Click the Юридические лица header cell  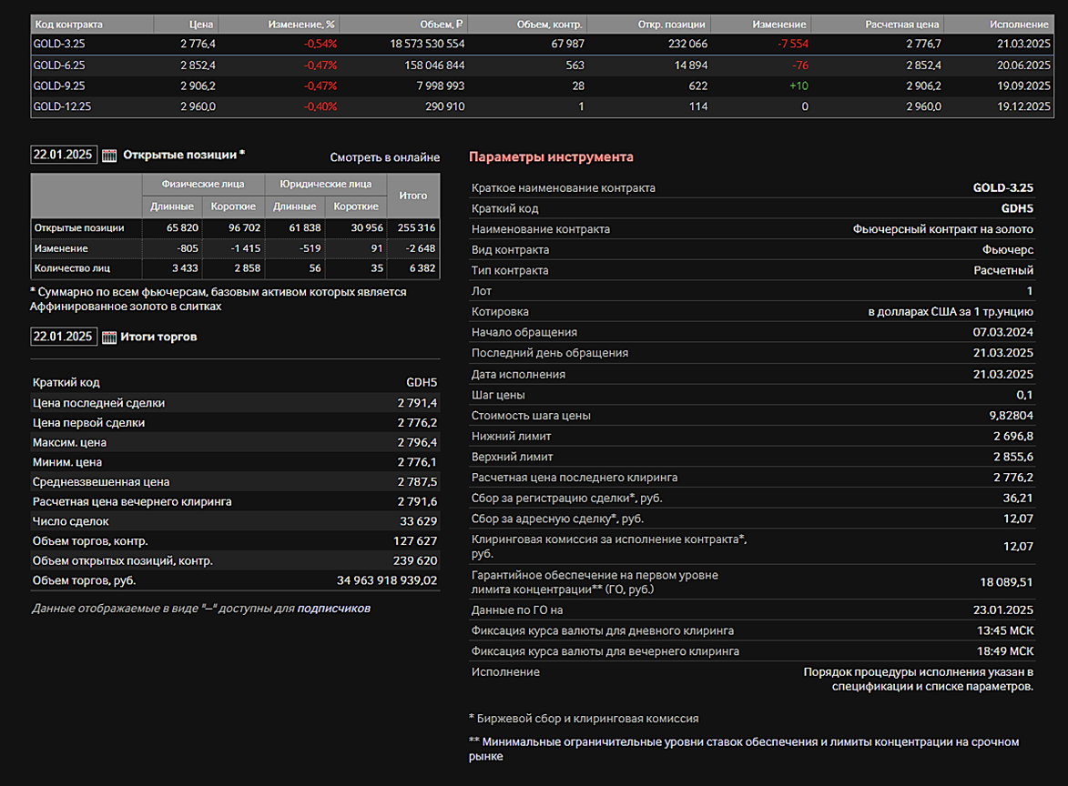click(x=326, y=185)
